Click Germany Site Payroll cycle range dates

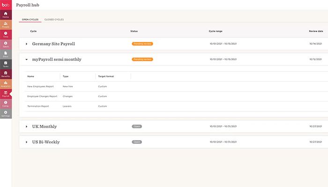pos(223,44)
